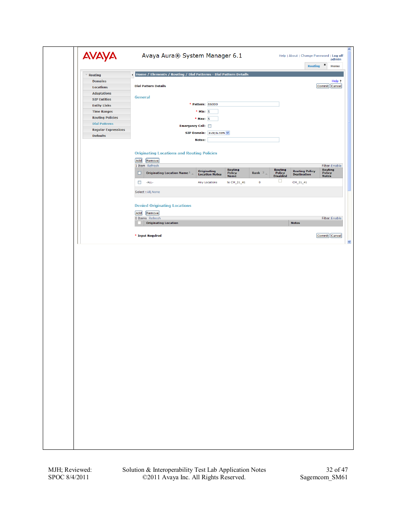Click the Notes input field
The image size is (396, 512).
[243, 140]
